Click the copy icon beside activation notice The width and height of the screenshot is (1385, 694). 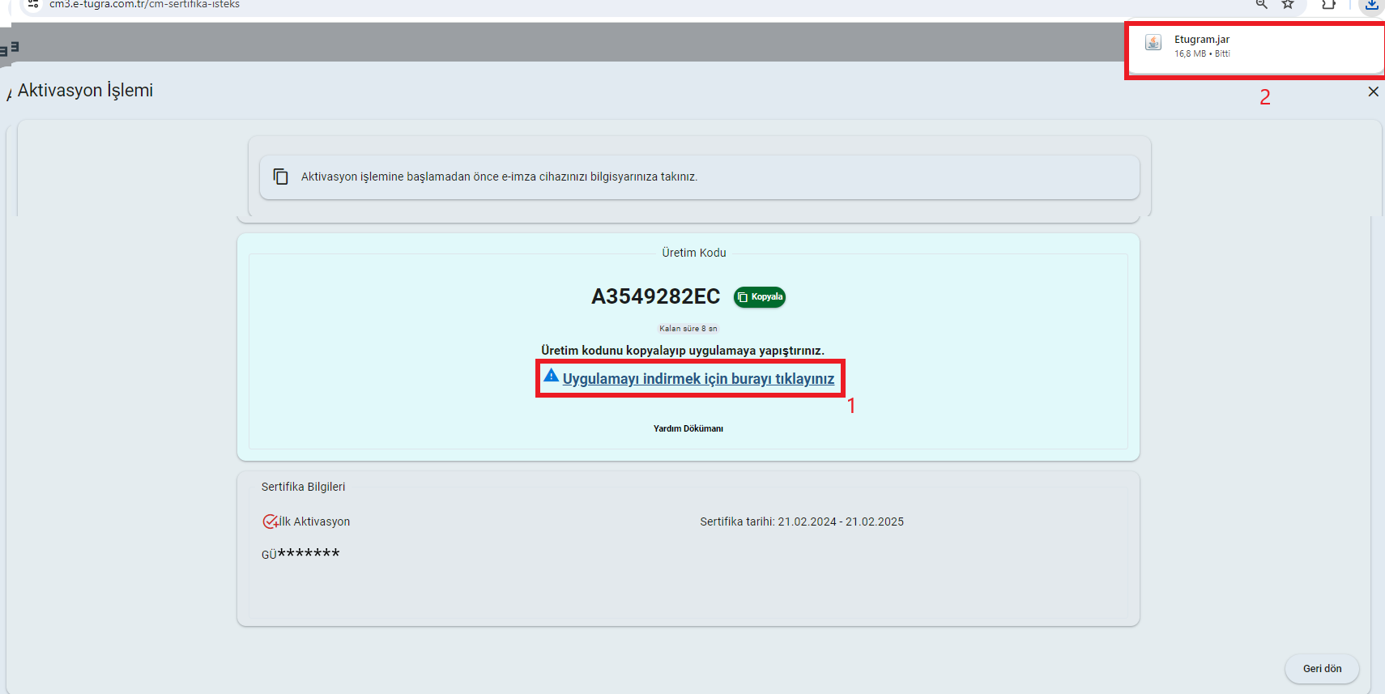pos(280,177)
